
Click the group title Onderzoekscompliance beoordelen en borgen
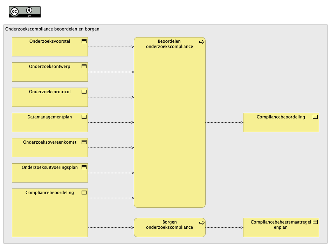(x=52, y=29)
